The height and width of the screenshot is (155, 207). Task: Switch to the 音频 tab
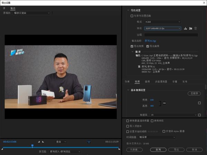pyautogui.click(x=147, y=82)
